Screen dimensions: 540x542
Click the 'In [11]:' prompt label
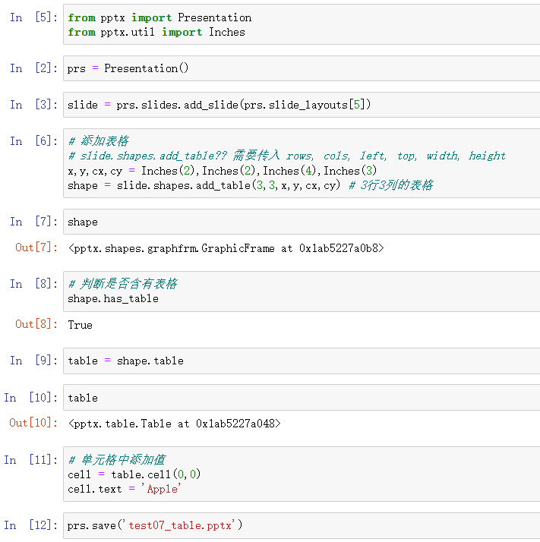(x=31, y=460)
